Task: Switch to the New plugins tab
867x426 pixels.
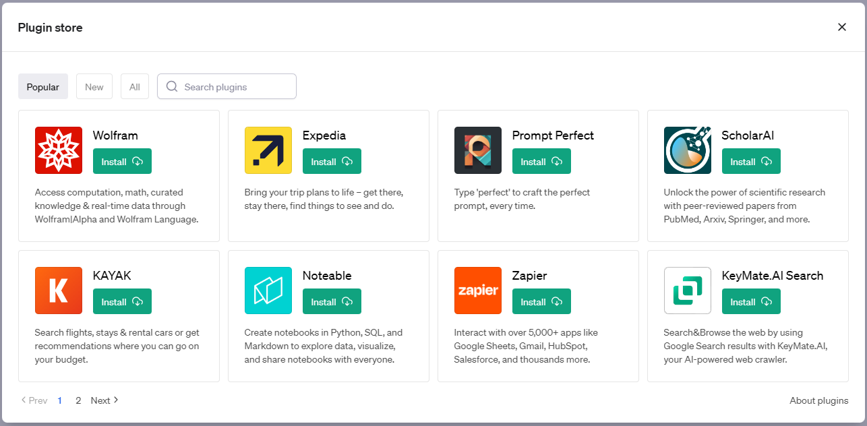Action: coord(94,86)
